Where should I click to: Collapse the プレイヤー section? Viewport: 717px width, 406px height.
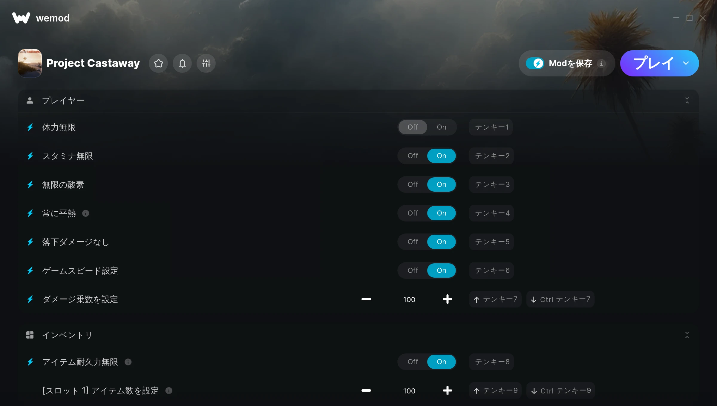point(687,100)
